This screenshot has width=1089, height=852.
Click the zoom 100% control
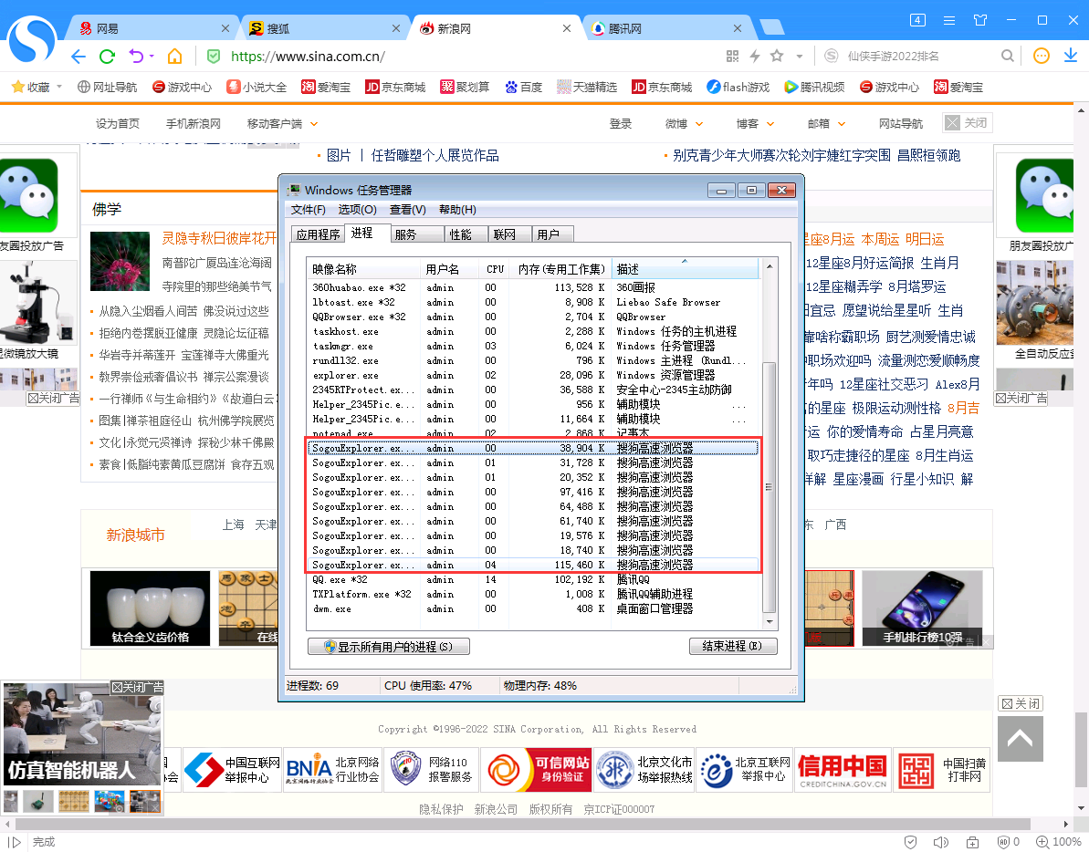tap(1059, 842)
